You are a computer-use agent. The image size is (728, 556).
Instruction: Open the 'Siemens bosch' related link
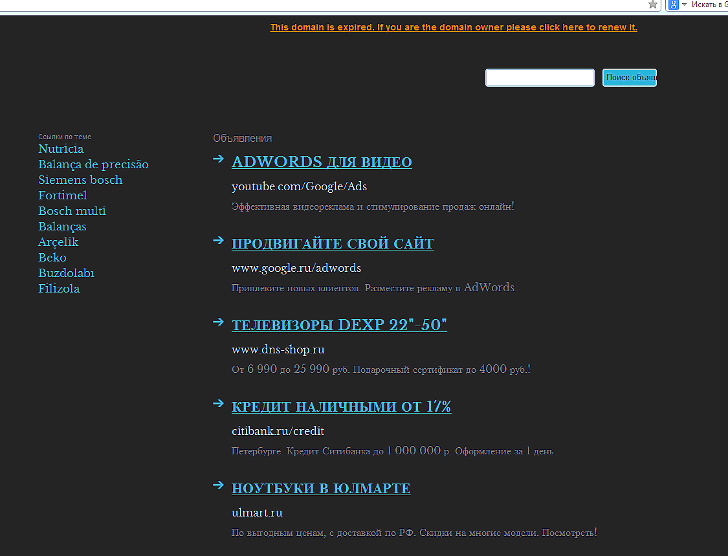coord(80,180)
